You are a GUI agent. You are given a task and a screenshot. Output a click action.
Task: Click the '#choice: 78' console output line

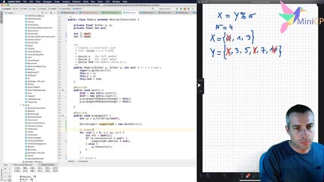[x=28, y=176]
